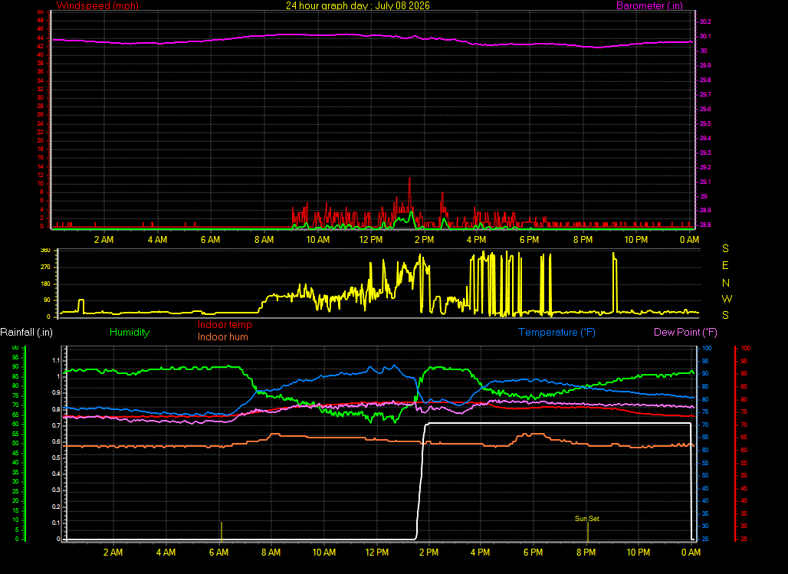Select the '24 hour graph day : July 08 2026' heading
The image size is (788, 574).
pos(358,5)
